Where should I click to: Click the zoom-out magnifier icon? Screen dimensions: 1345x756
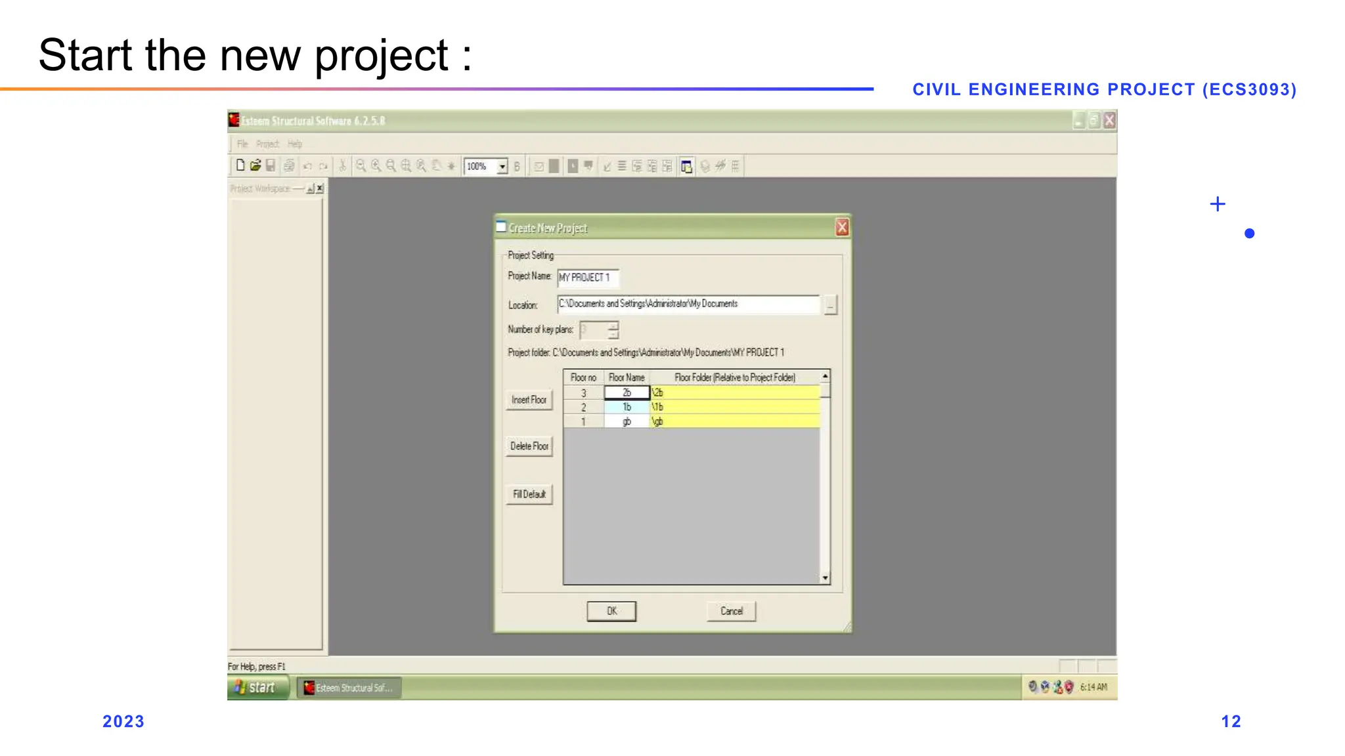pos(391,166)
